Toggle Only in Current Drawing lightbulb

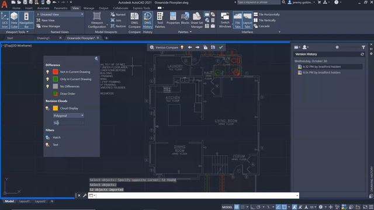pyautogui.click(x=47, y=79)
